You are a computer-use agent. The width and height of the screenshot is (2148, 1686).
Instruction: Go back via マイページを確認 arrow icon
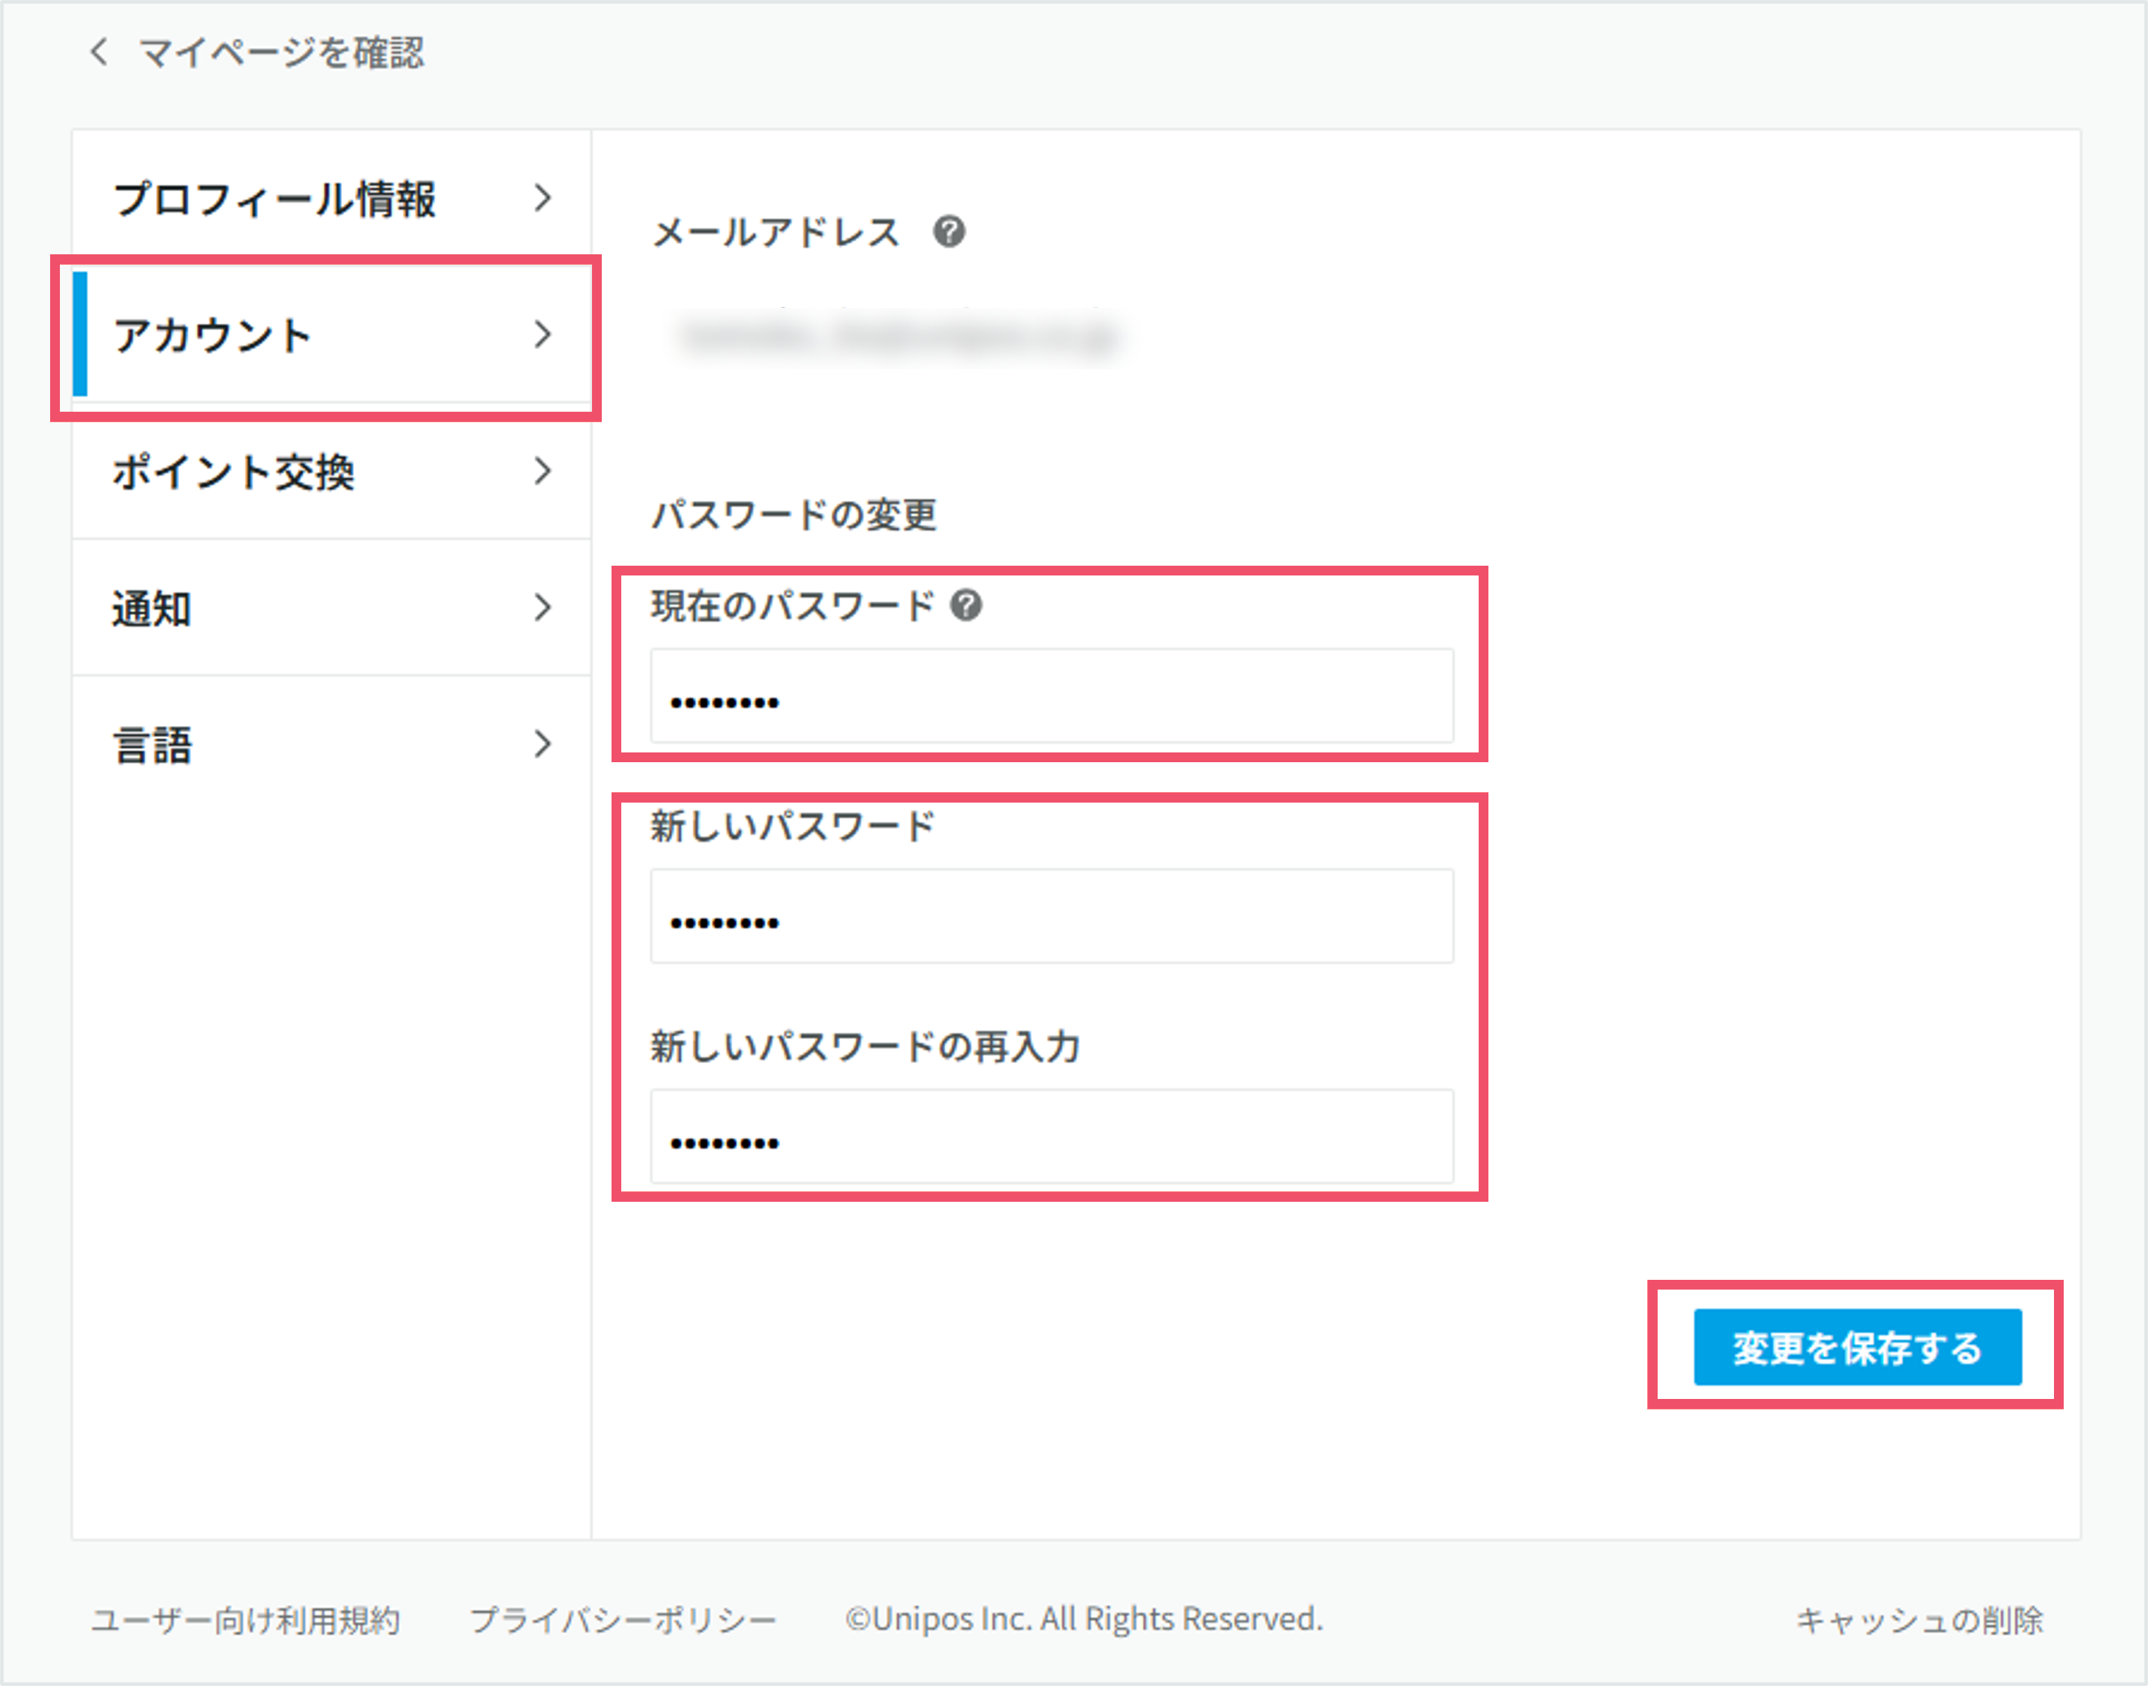(x=99, y=52)
